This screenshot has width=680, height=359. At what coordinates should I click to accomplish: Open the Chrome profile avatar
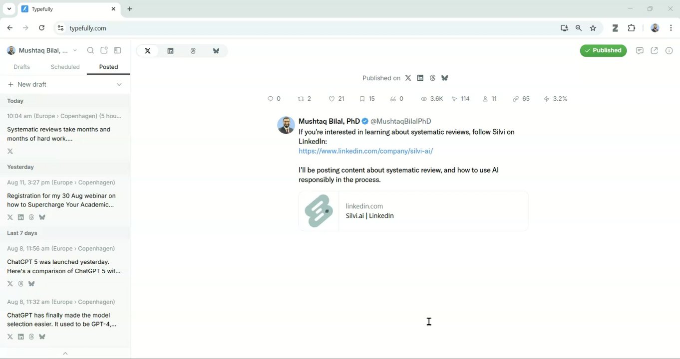655,28
